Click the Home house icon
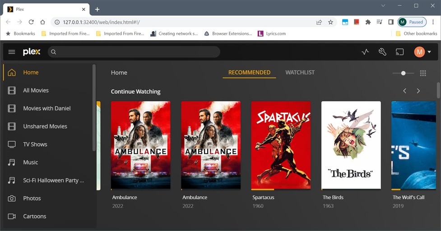Screen dimensions: 441x231 pos(12,73)
